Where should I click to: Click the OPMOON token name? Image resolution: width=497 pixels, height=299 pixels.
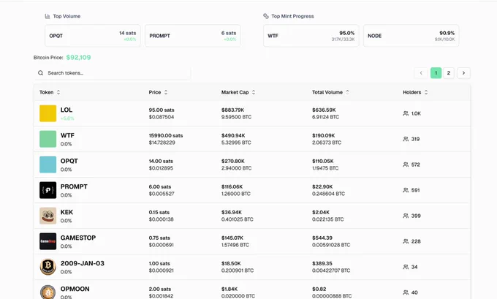[x=75, y=289]
